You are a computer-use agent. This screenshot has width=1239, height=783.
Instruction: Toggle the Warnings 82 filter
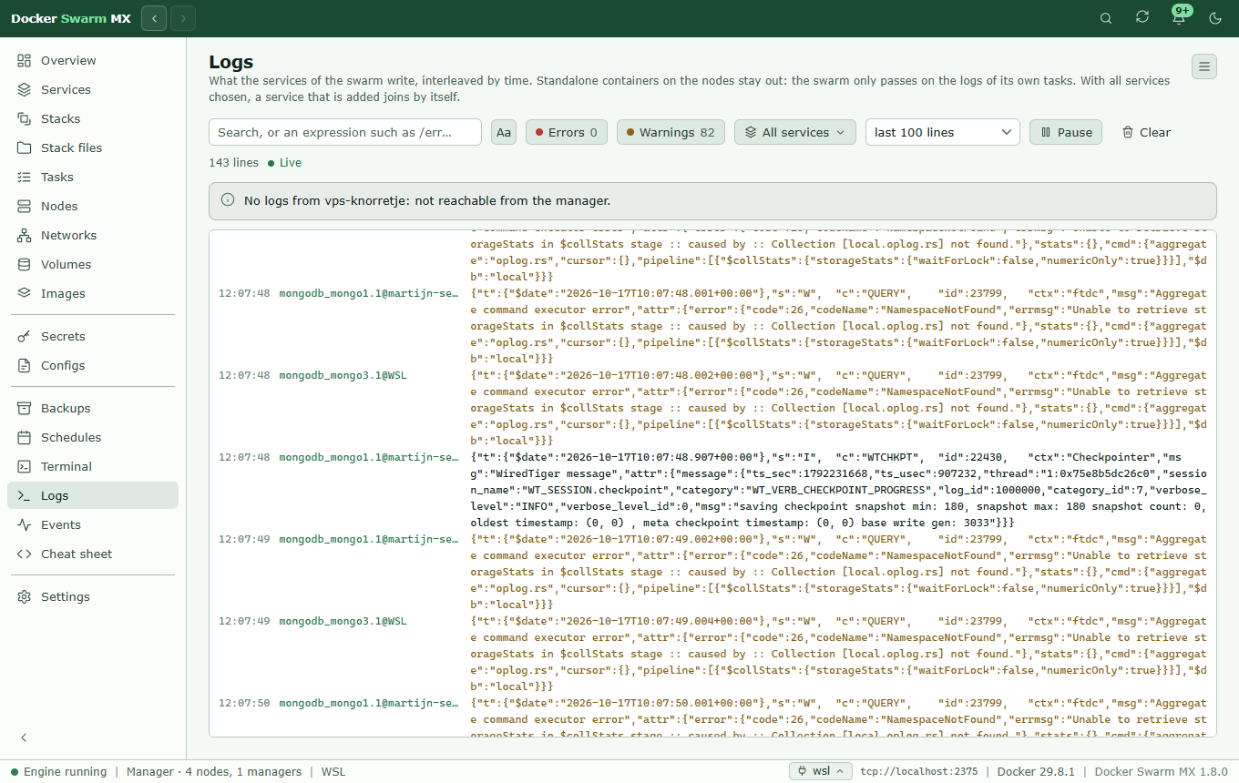[671, 132]
